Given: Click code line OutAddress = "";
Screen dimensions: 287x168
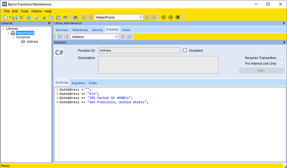Looking at the screenshot, I should [x=75, y=89].
